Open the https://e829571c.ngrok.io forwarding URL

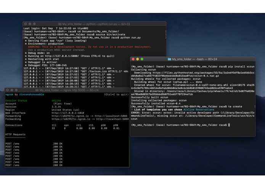(x=71, y=119)
